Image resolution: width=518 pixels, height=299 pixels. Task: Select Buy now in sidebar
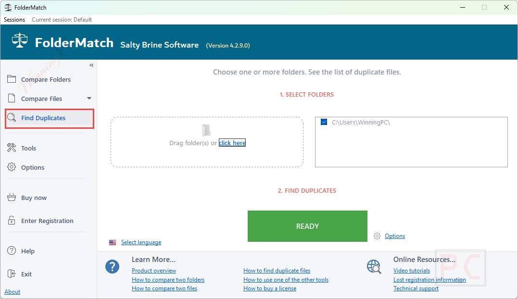point(34,198)
